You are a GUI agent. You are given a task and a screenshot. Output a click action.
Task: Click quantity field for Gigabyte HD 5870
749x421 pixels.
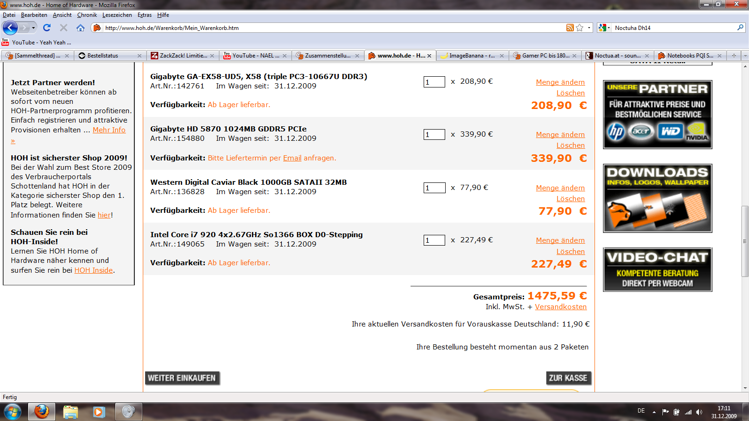point(434,134)
